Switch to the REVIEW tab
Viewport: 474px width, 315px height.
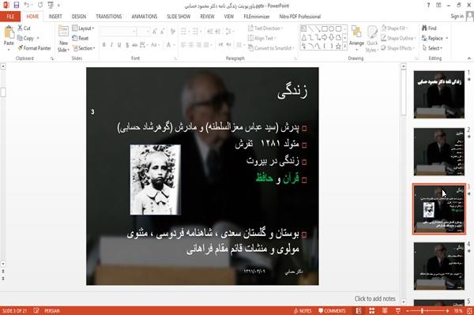pos(207,17)
